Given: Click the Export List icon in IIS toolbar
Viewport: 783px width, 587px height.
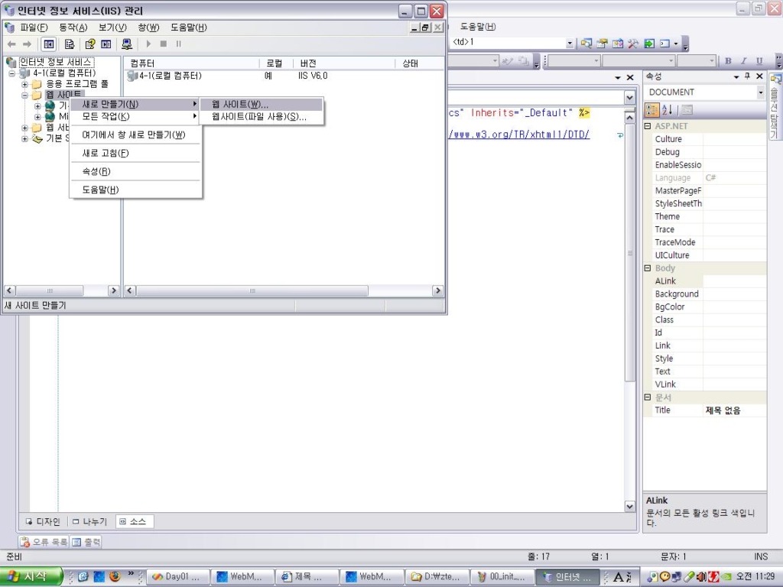Looking at the screenshot, I should coord(70,44).
